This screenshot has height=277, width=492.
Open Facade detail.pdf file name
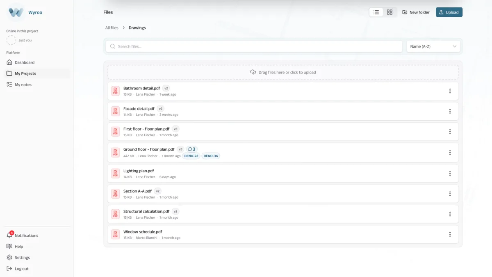coord(139,109)
